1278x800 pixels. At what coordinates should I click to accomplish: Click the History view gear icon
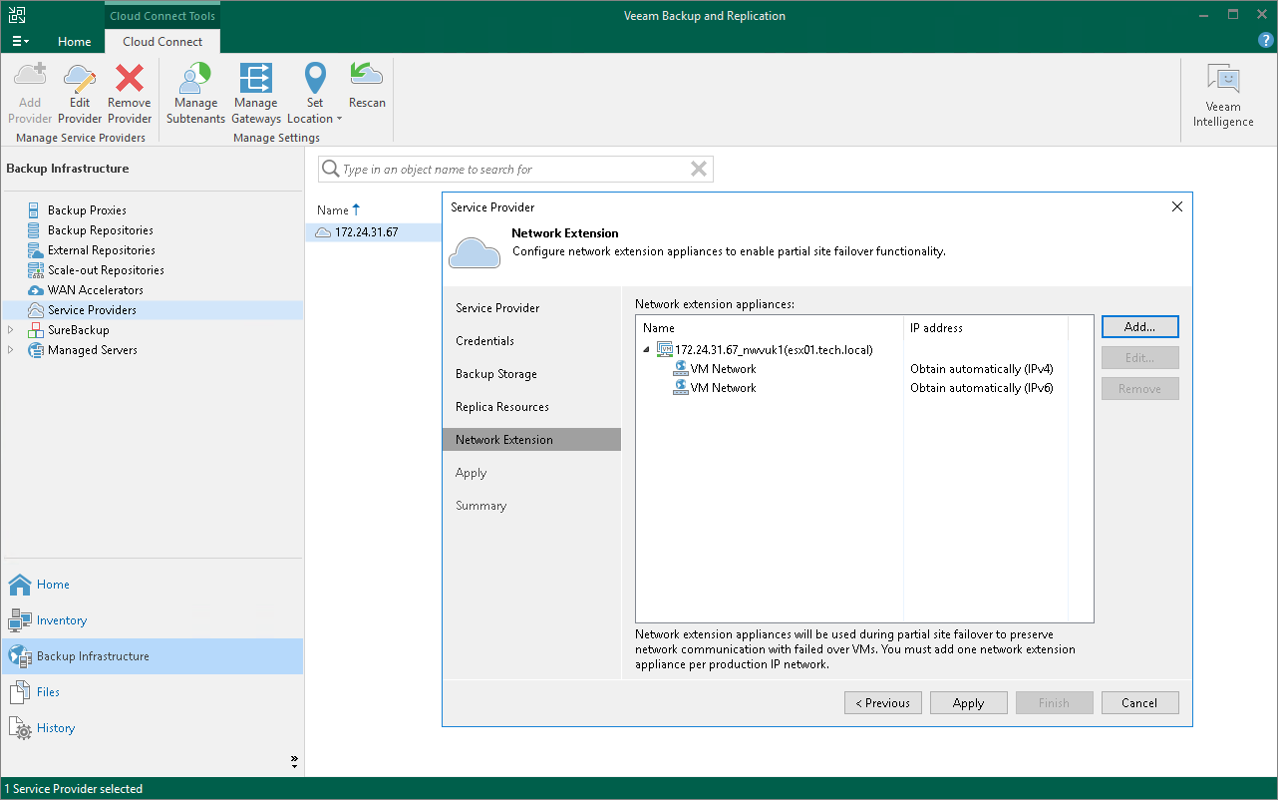click(20, 728)
